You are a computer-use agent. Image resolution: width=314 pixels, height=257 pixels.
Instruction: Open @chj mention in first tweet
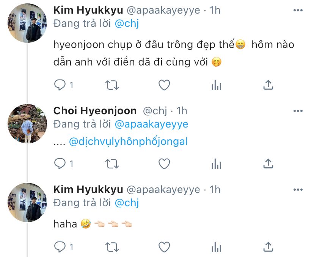127,24
